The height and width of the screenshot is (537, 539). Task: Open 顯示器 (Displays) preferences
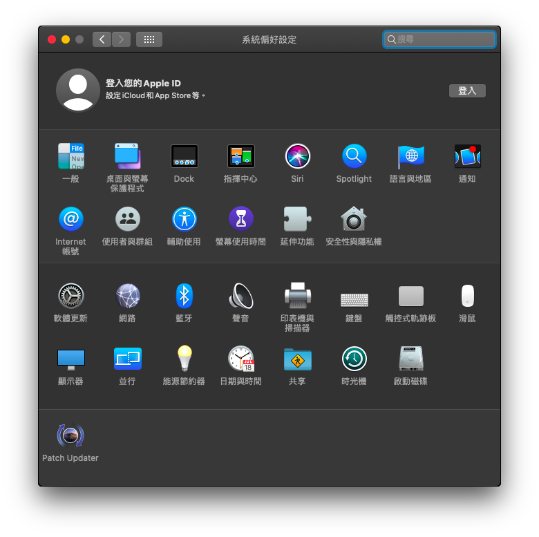[x=71, y=359]
